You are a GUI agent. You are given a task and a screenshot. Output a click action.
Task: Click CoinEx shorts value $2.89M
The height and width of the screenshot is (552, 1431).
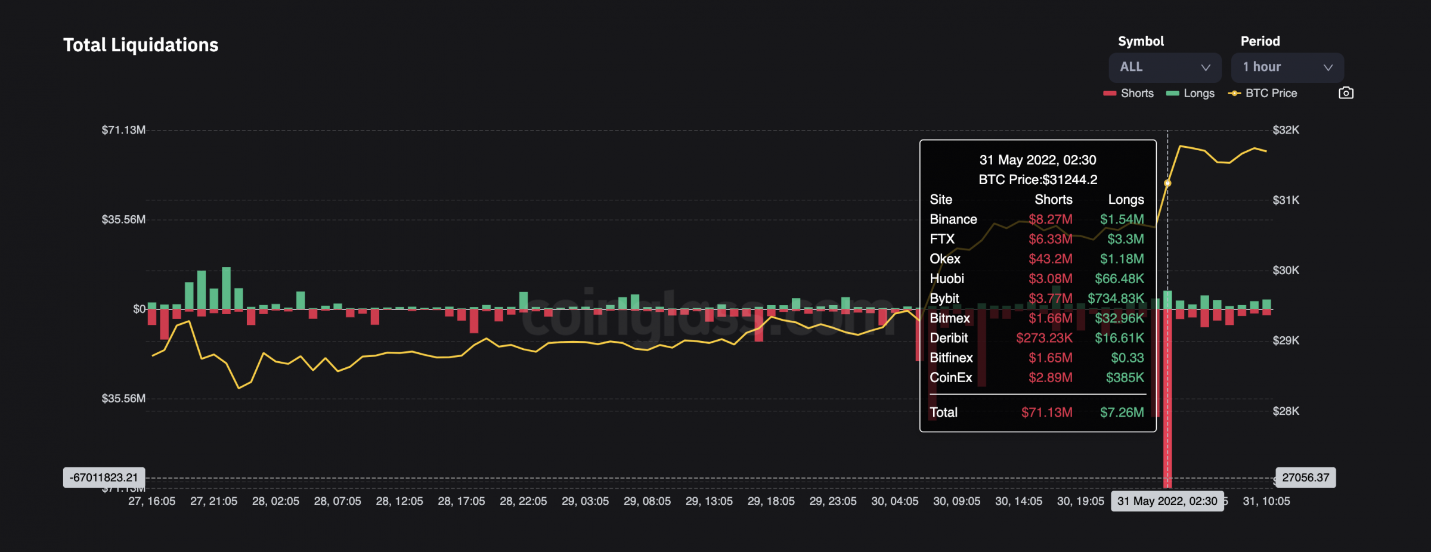1050,377
